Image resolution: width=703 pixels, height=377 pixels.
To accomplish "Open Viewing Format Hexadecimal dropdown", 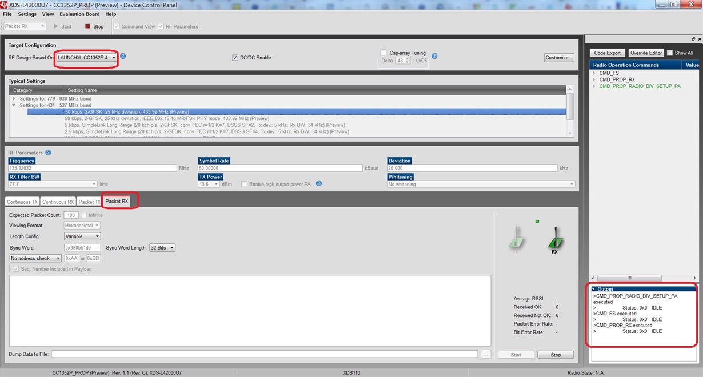I will tap(82, 226).
